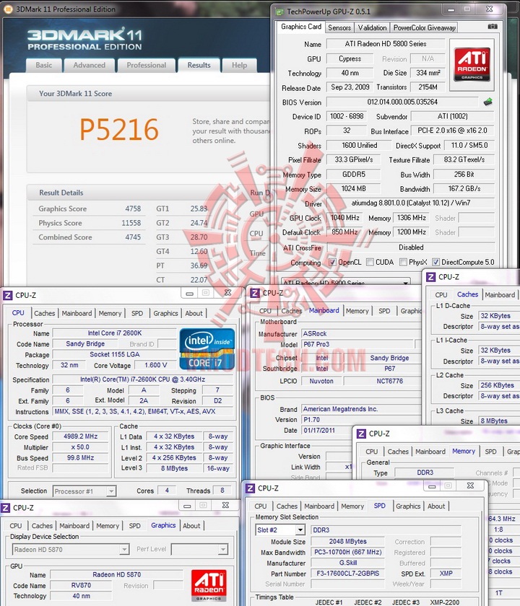The image size is (520, 606).
Task: Open Mainboard tab in CPU-Z Caches window
Action: coord(500,295)
